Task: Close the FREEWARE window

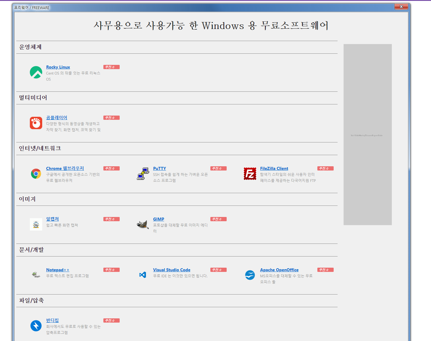Action: point(401,7)
